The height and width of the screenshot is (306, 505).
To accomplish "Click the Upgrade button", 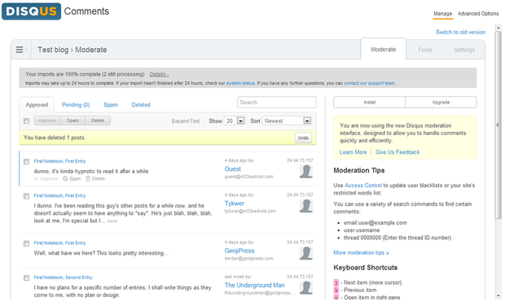I will 441,103.
